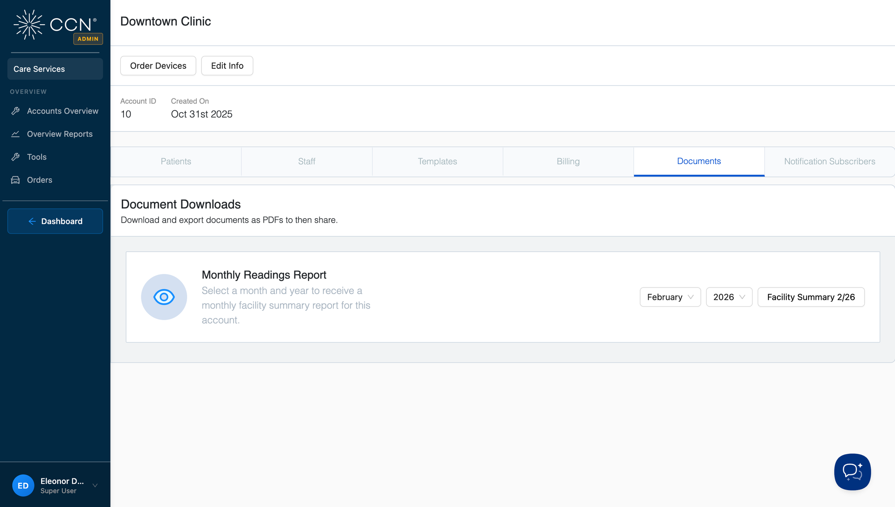Click the Dashboard back arrow icon
Image resolution: width=895 pixels, height=507 pixels.
(x=32, y=221)
